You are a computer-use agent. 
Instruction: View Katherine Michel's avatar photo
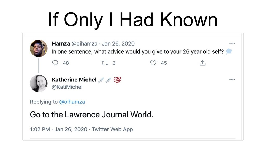39,84
